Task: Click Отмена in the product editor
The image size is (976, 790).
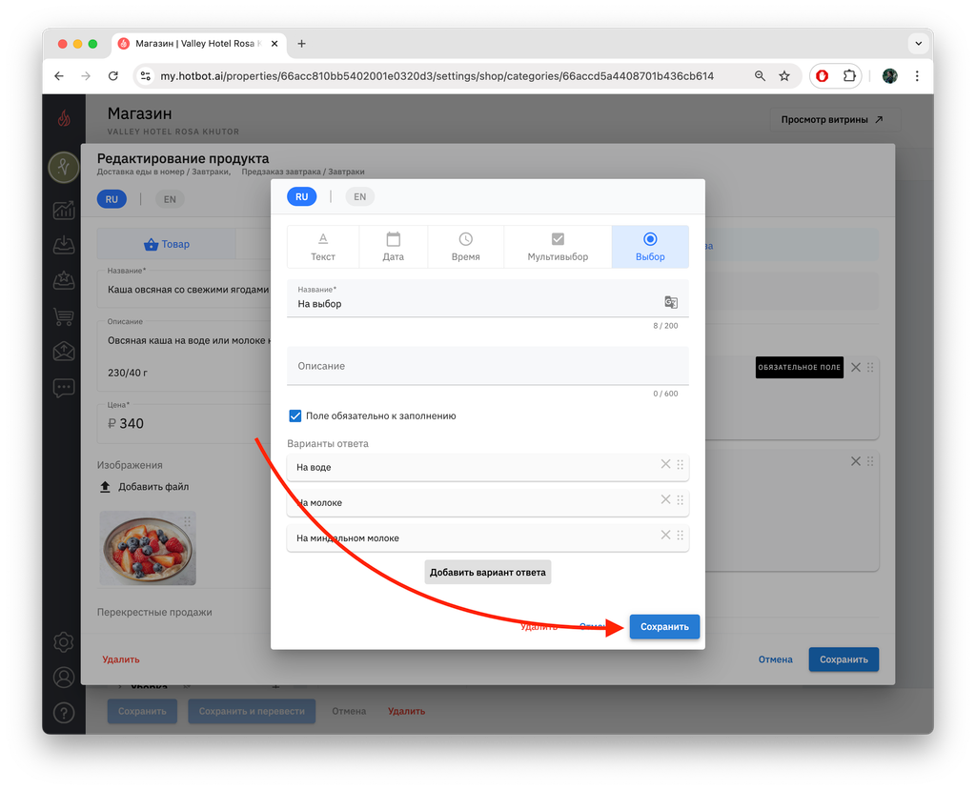Action: click(x=775, y=659)
